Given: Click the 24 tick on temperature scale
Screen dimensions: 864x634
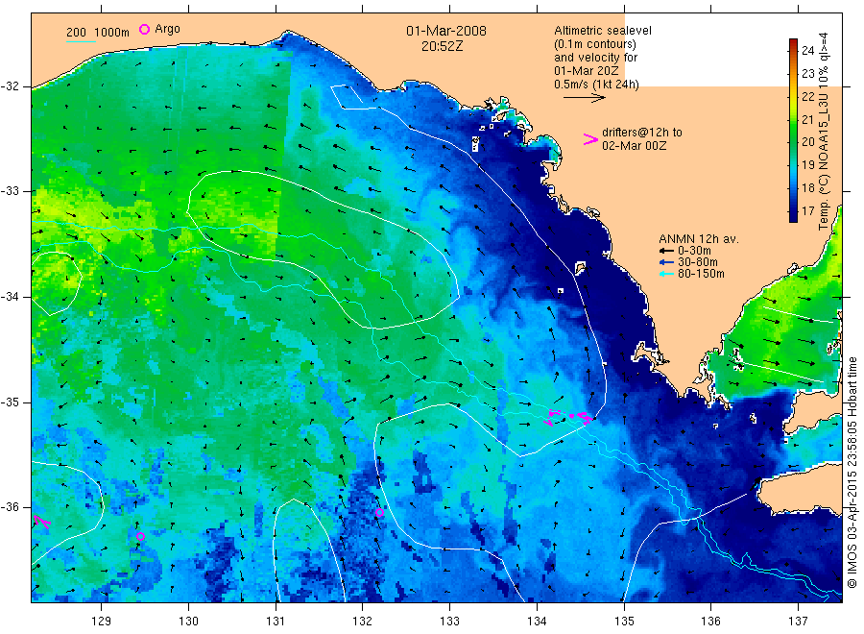Looking at the screenshot, I should [807, 51].
